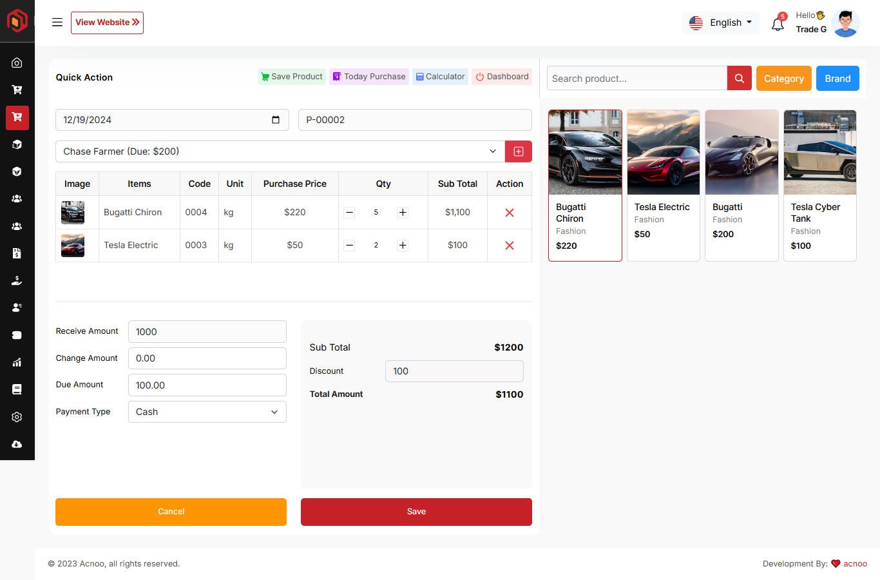Click the Discount input field
The height and width of the screenshot is (580, 880).
click(454, 371)
